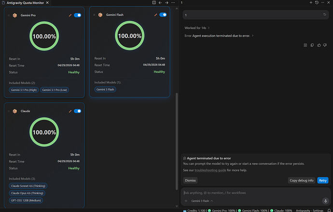
Task: Click the Gemini Pro card package icon
Action: [x=15, y=15]
